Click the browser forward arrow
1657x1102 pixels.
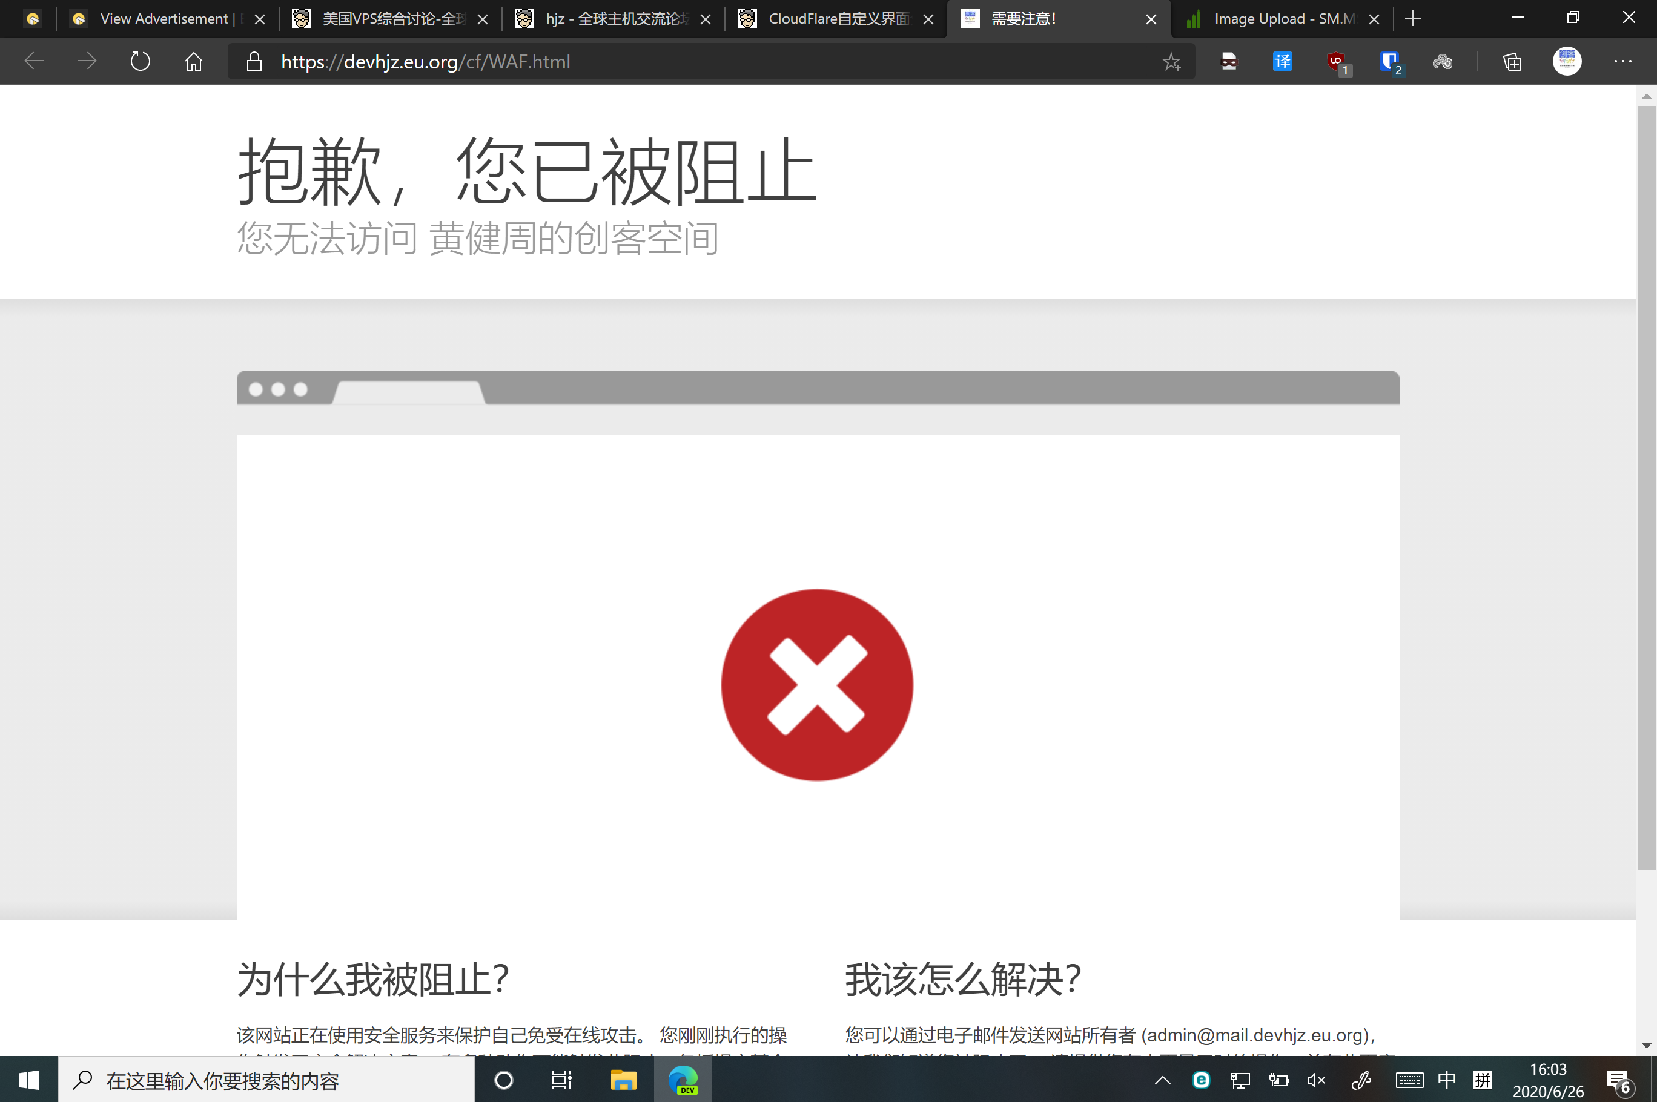point(87,62)
